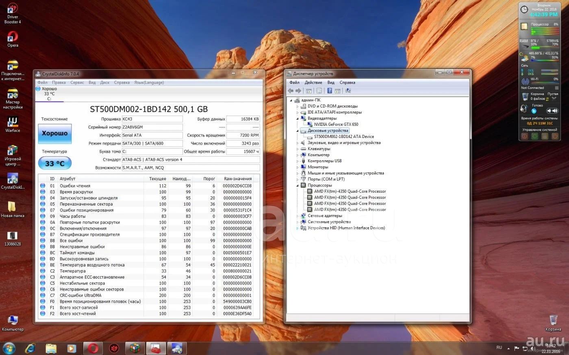
Task: Expand the Сетевые адаптеры node
Action: click(298, 216)
